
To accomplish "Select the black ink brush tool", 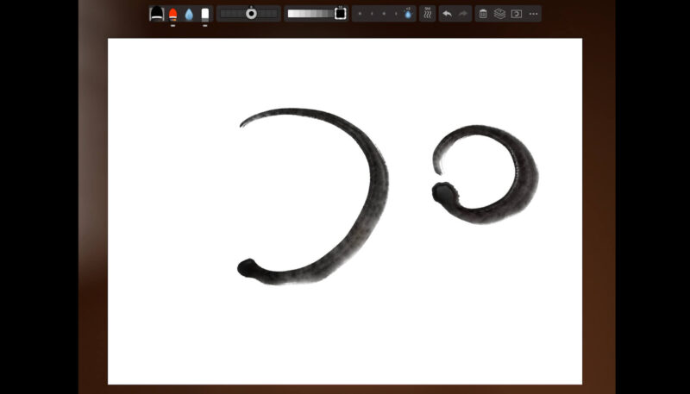I will 157,14.
